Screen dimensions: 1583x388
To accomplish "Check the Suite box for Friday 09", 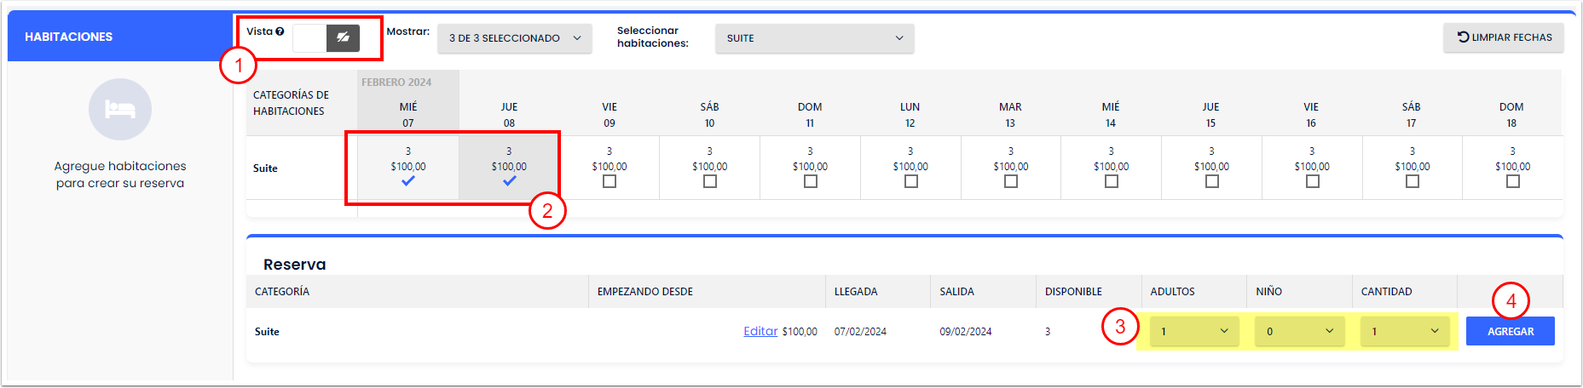I will coord(610,181).
